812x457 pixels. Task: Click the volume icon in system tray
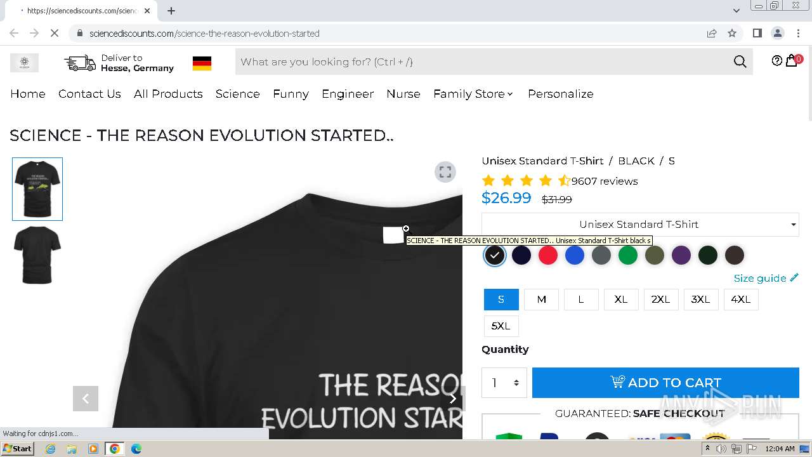[721, 449]
